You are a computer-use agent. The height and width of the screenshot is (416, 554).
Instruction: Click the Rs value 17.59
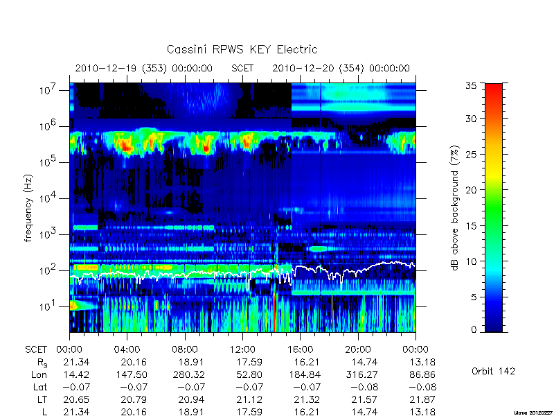point(249,362)
